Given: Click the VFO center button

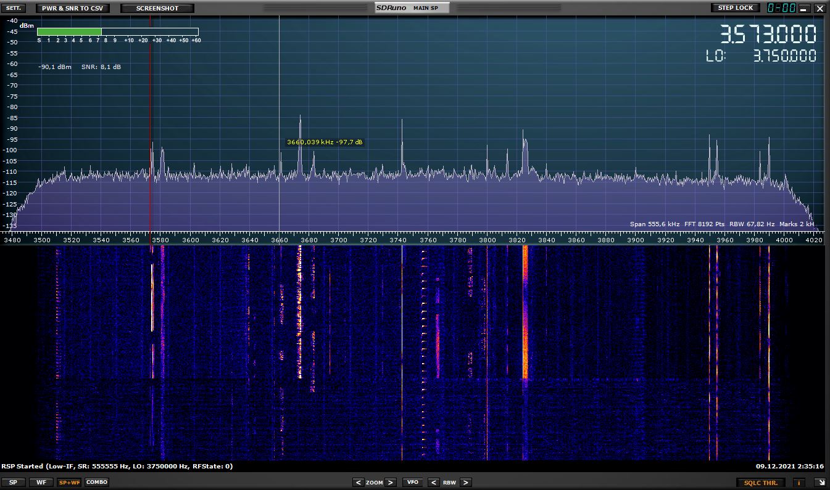Looking at the screenshot, I should click(x=412, y=482).
